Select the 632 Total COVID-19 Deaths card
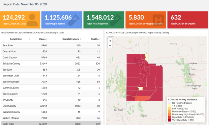The width and height of the screenshot is (209, 125). (188, 20)
